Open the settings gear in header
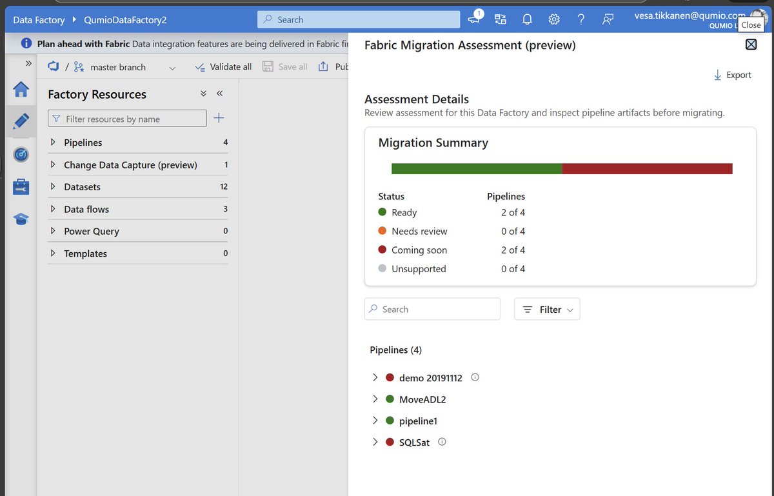 (x=554, y=19)
